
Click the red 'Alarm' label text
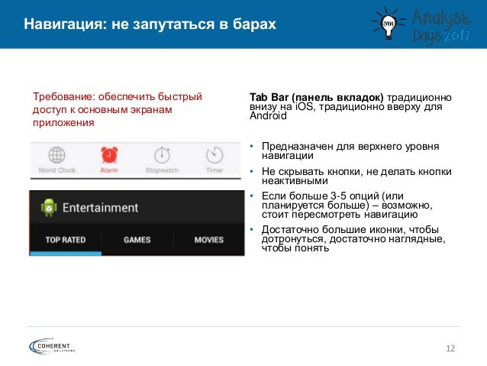coord(109,170)
